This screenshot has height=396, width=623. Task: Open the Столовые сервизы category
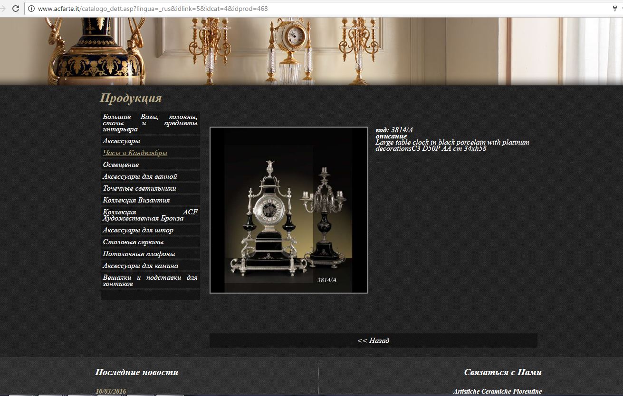pos(150,242)
